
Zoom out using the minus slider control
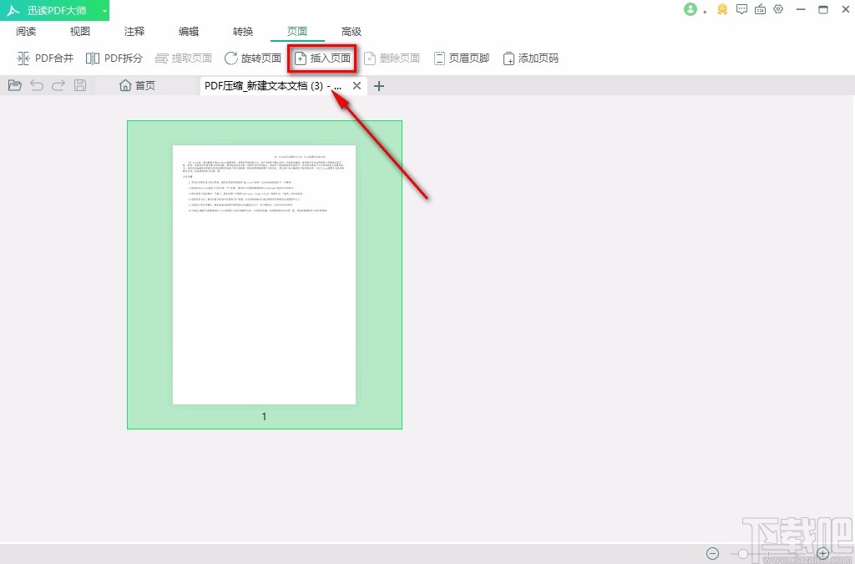click(x=712, y=553)
